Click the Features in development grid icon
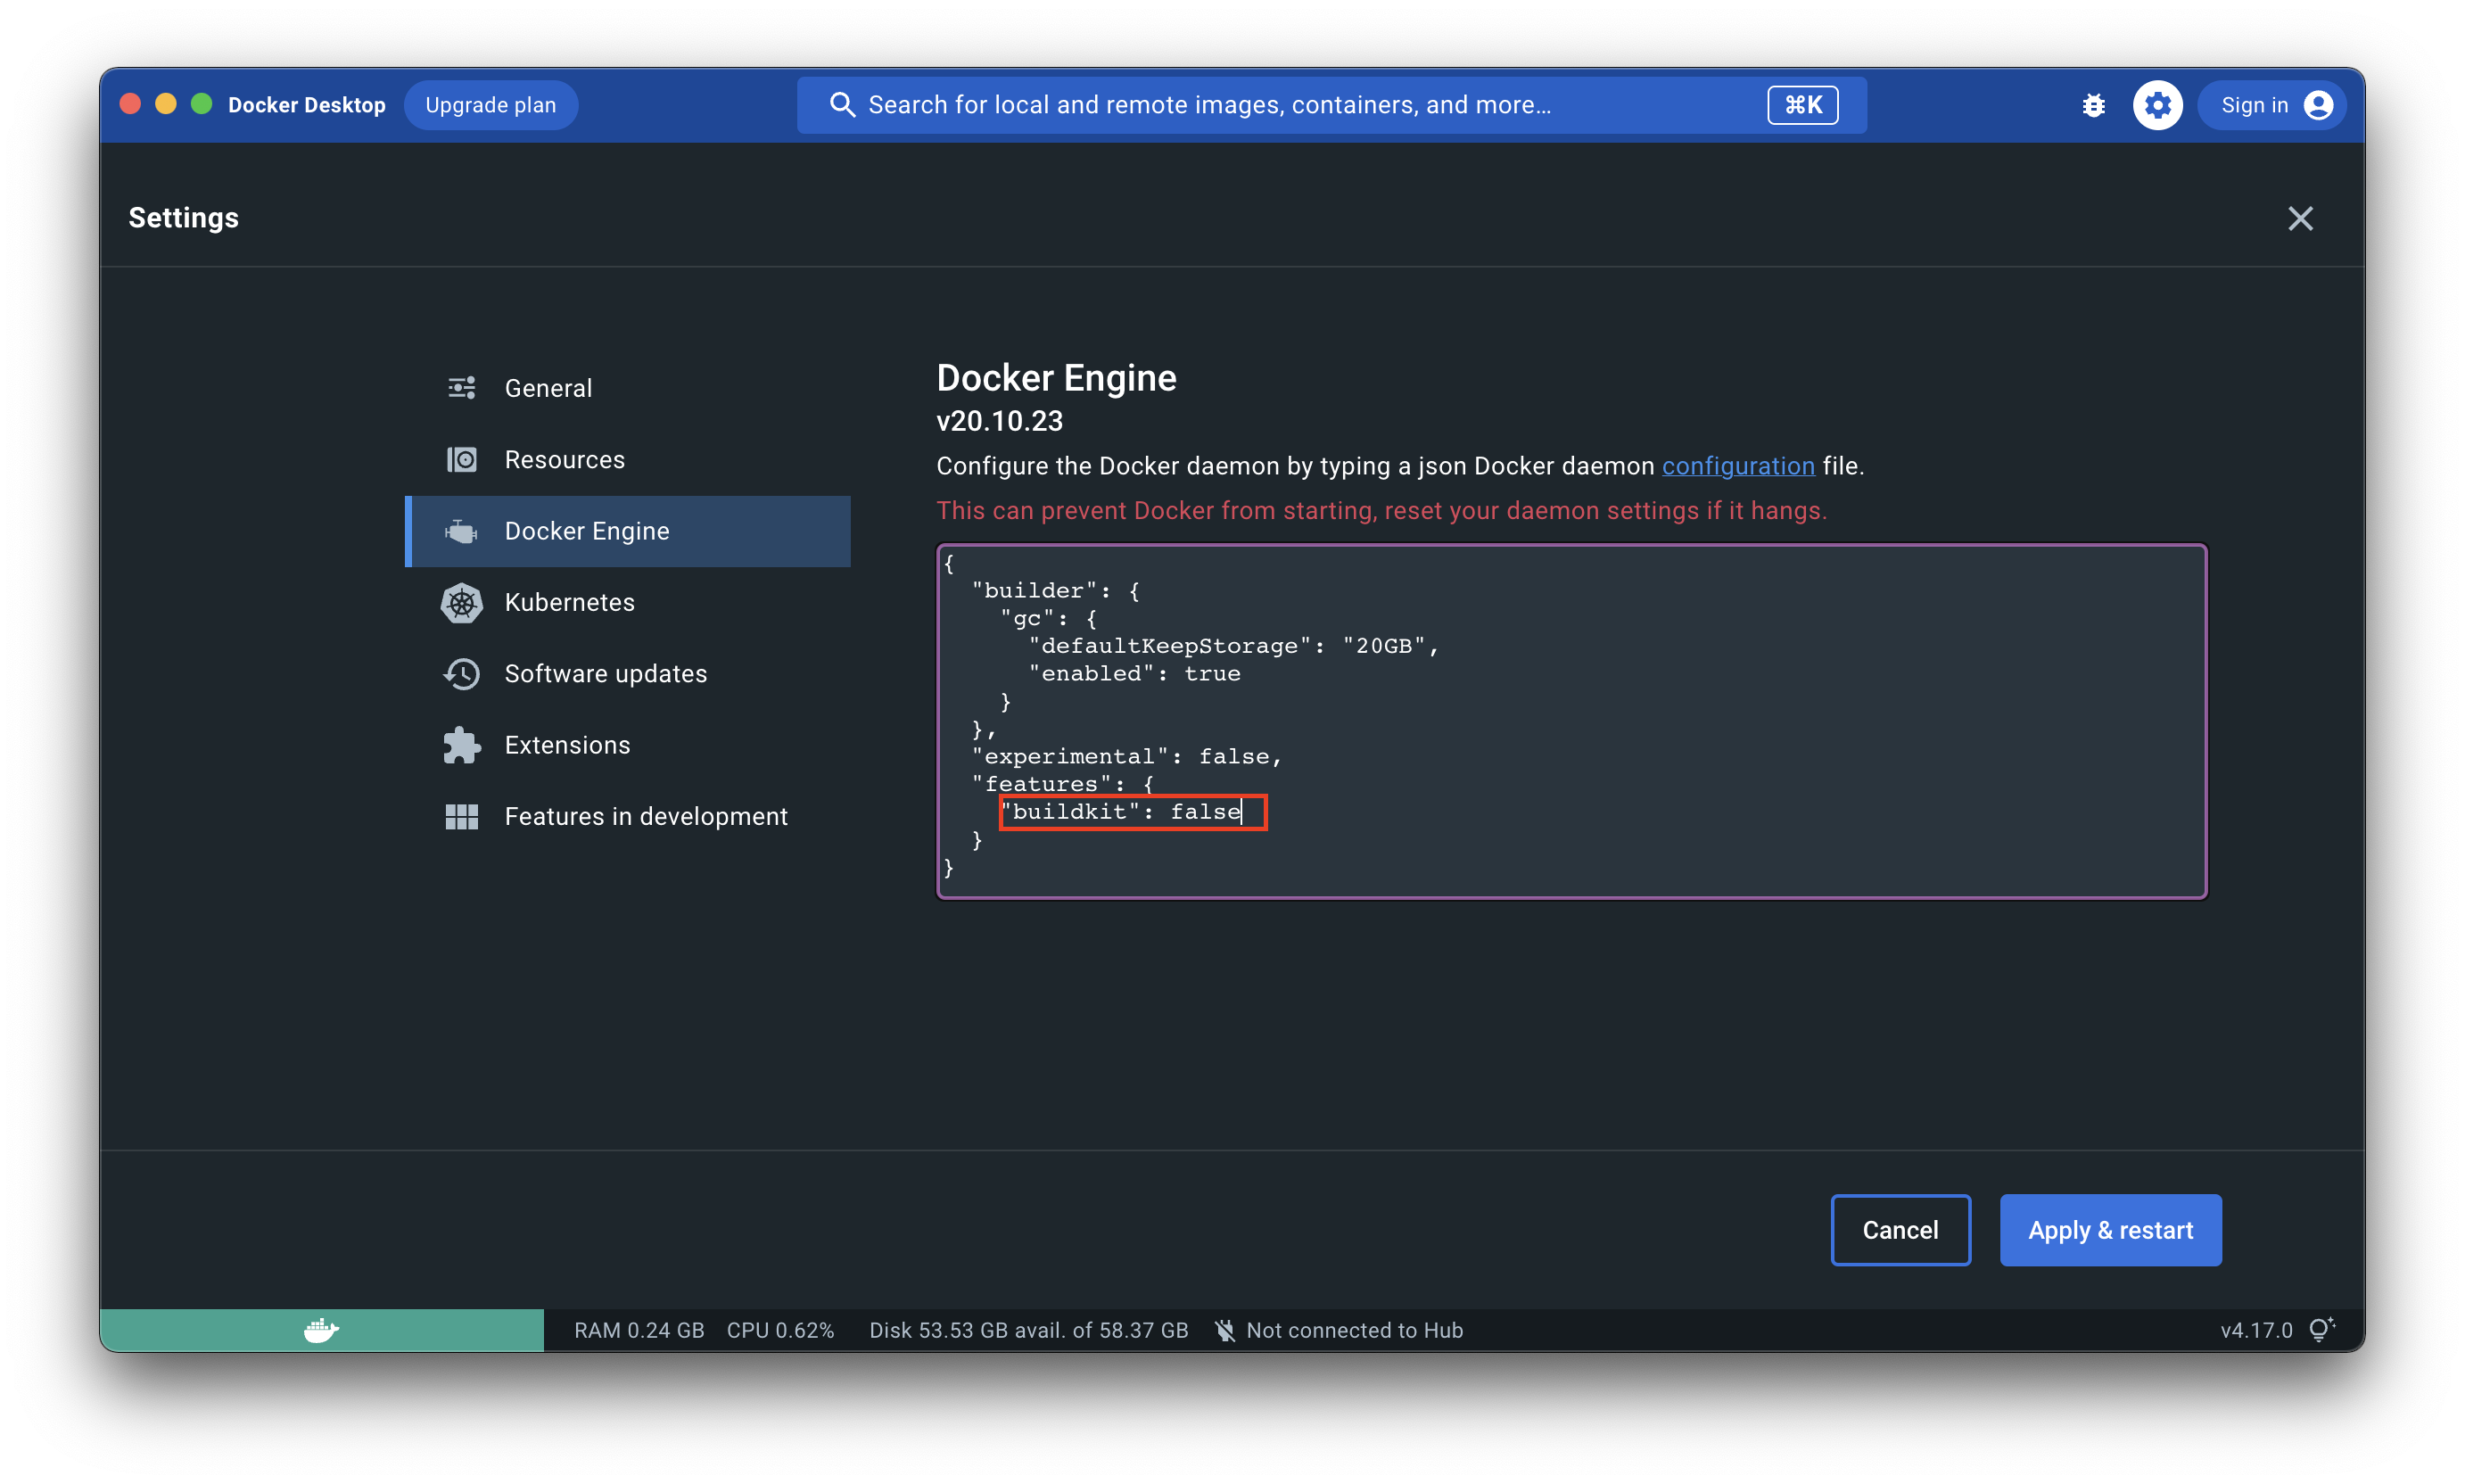This screenshot has height=1484, width=2465. point(461,817)
